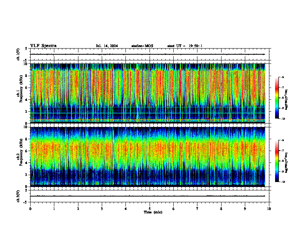The image size is (303, 234).
Task: Click the ch.3 voltage waveform trace
Action: (x=148, y=196)
